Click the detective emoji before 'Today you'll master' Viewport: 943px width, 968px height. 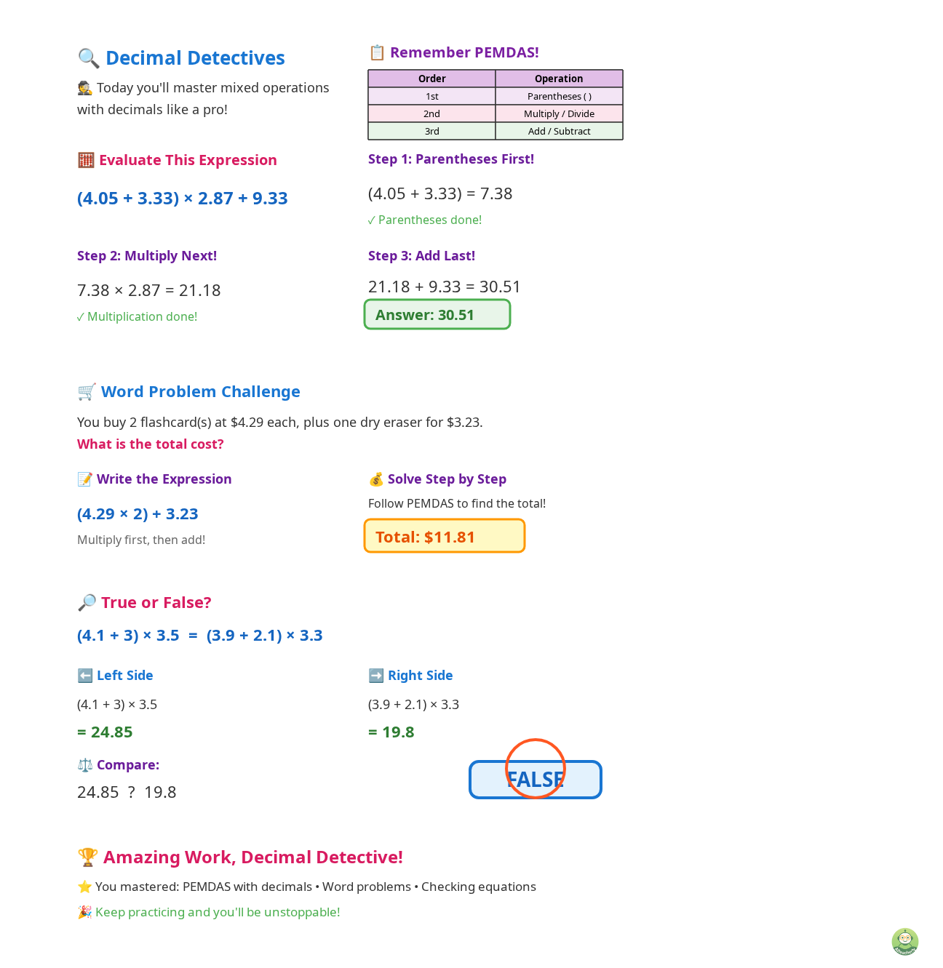point(84,88)
